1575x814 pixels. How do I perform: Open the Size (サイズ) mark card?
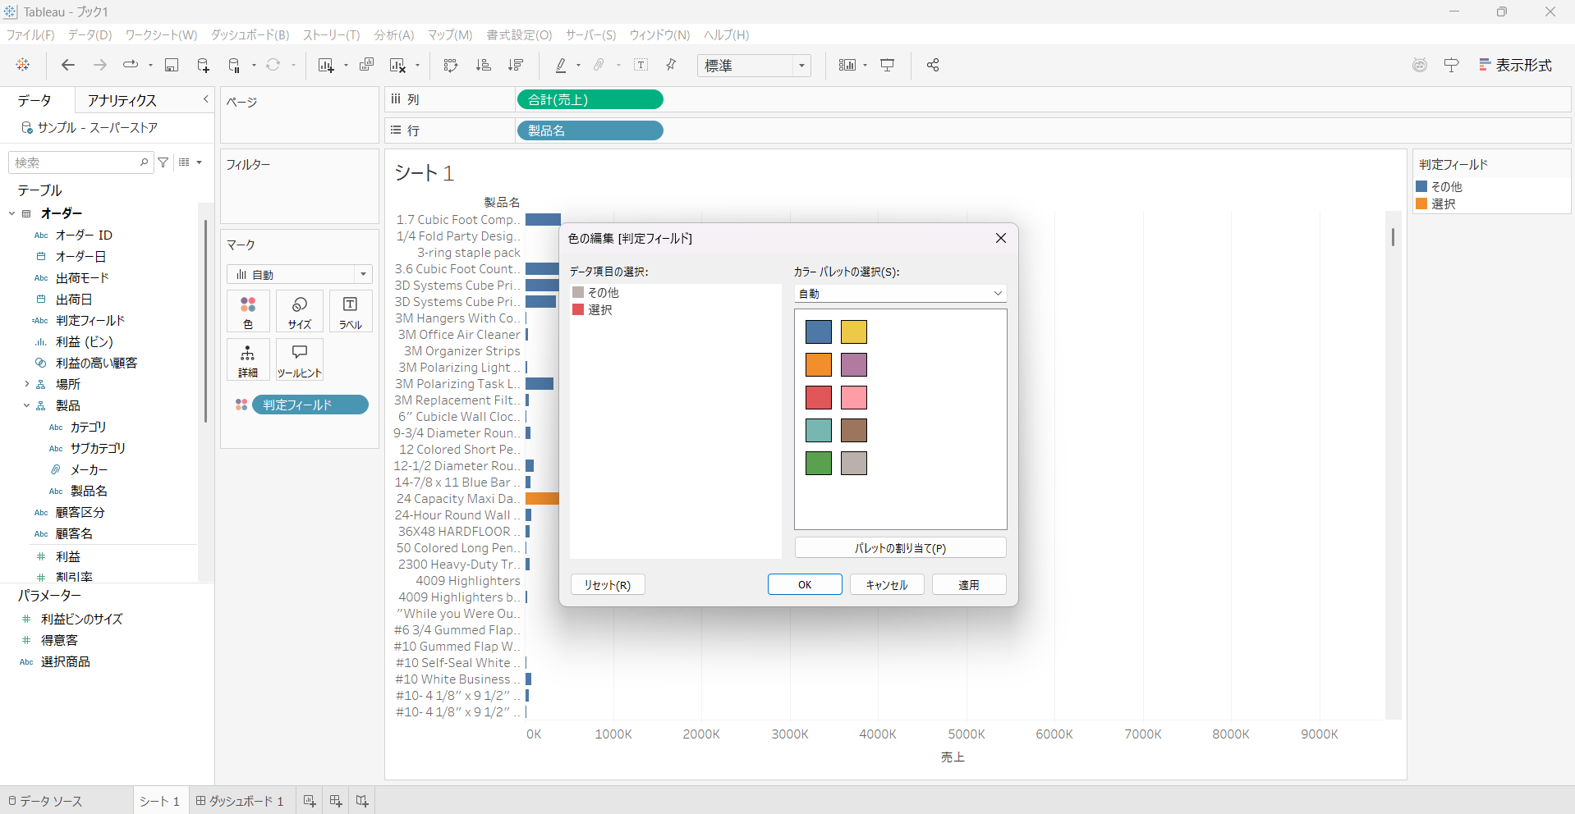pos(300,311)
